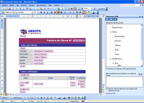144x103 pixels.
Task: Save the document with the diskette icon
Action: (9, 9)
